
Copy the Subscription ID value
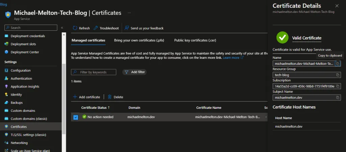pos(338,86)
